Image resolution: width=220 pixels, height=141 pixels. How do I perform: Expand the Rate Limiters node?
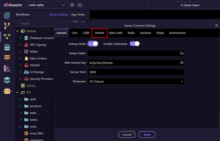coord(20,58)
